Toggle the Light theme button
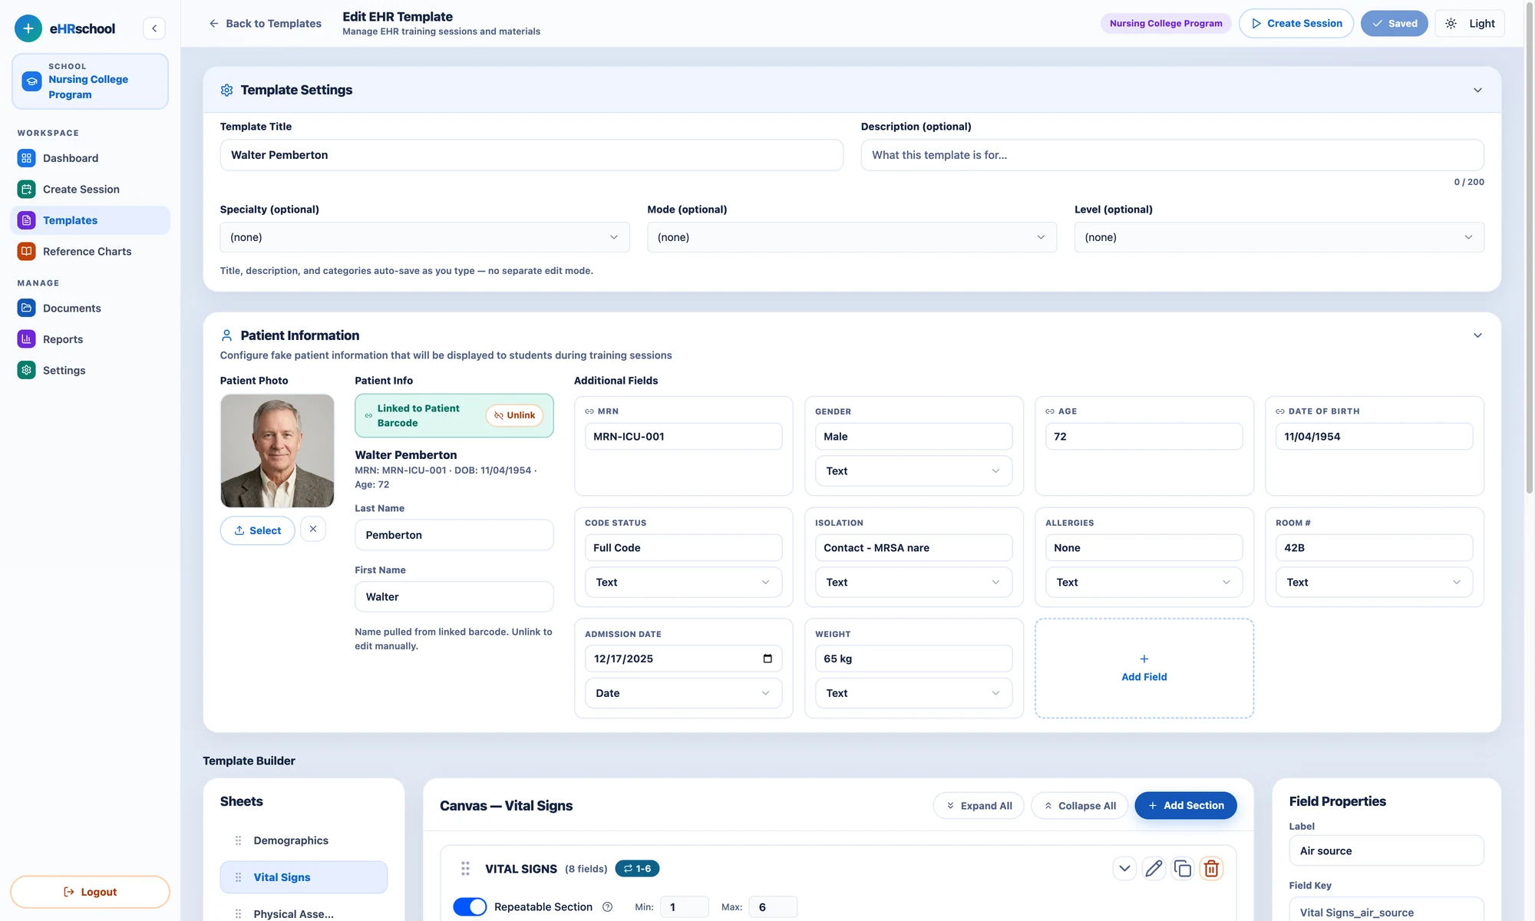This screenshot has width=1535, height=921. (x=1470, y=23)
